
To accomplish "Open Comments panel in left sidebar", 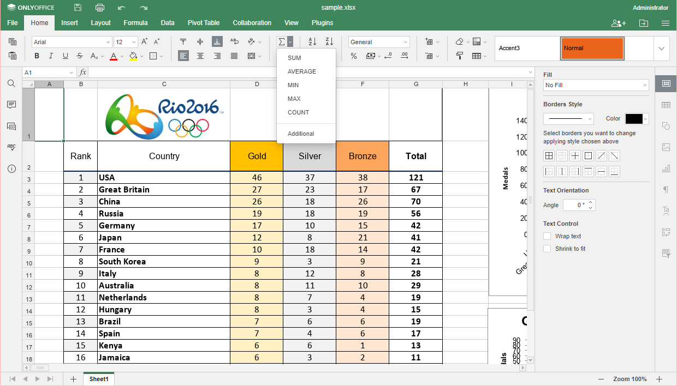I will click(x=11, y=105).
